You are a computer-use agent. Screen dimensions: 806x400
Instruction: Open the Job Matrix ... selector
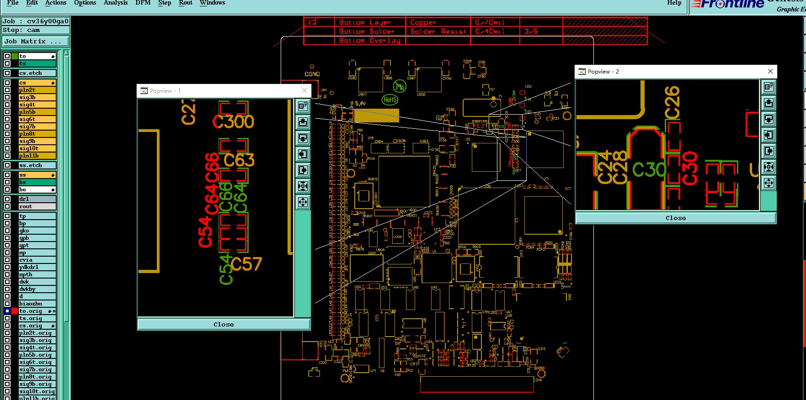(35, 42)
